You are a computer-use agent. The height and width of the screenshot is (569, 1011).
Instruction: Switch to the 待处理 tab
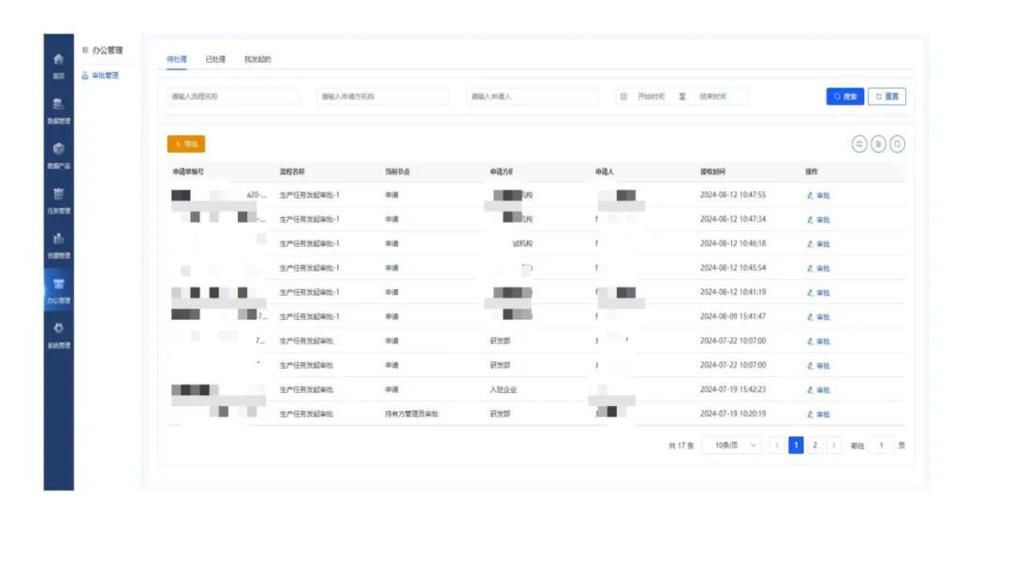coord(177,59)
